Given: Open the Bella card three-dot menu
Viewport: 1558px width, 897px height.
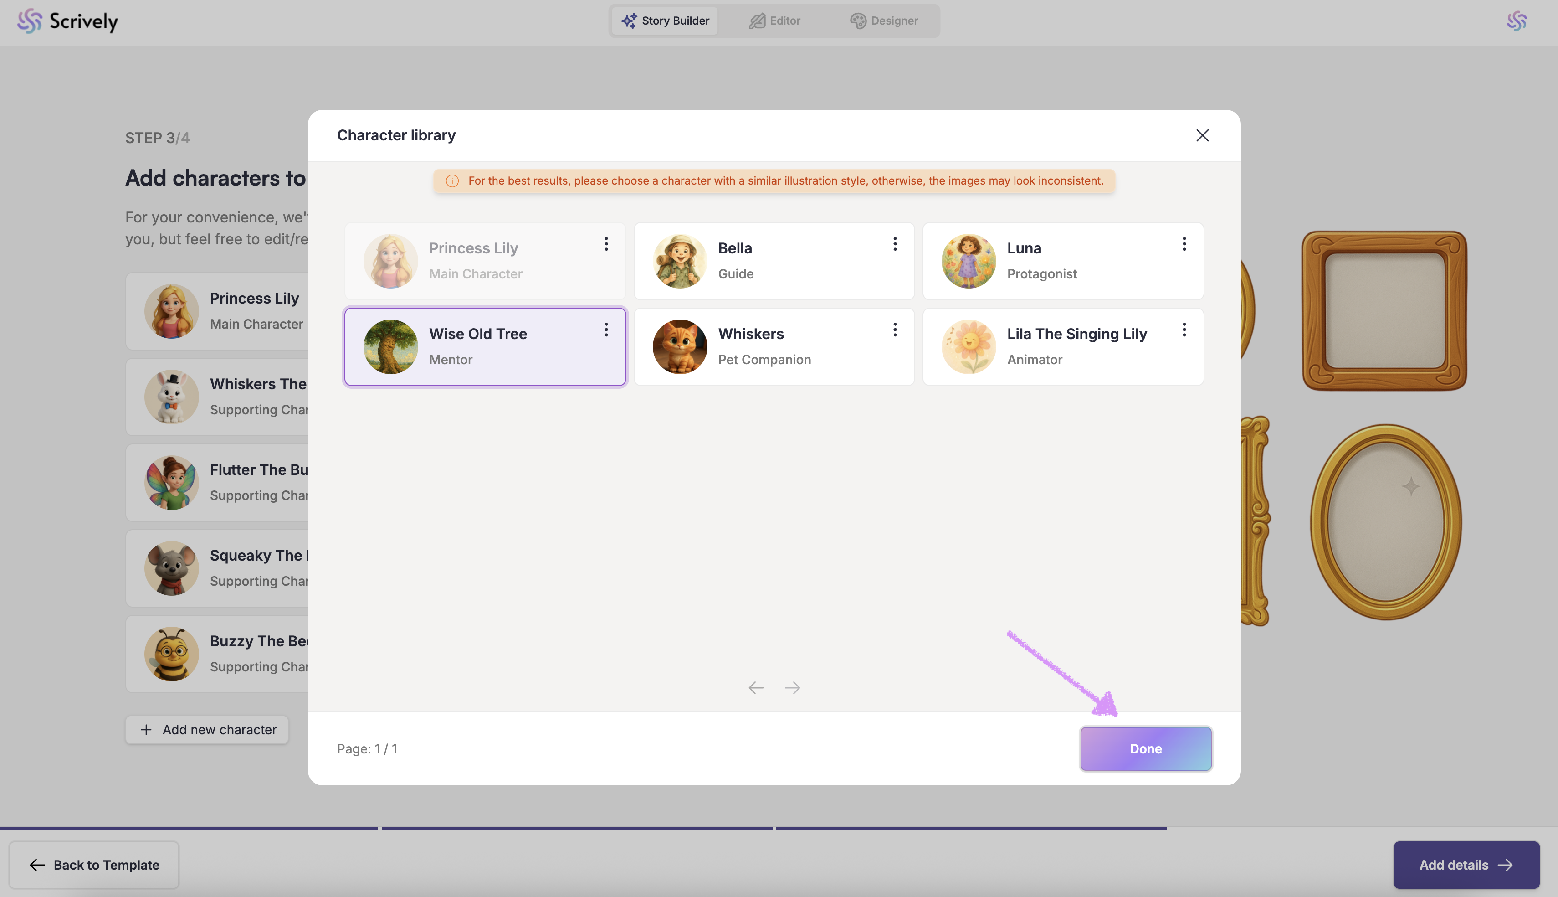Looking at the screenshot, I should click(x=894, y=244).
